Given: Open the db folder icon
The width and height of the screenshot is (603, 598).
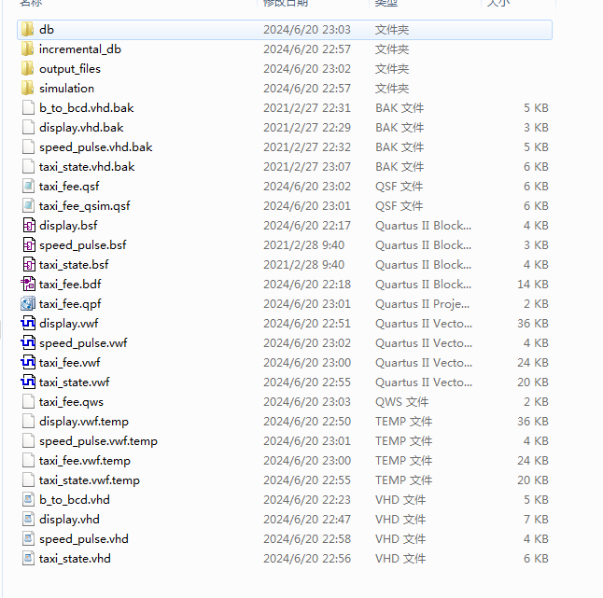Looking at the screenshot, I should point(28,30).
